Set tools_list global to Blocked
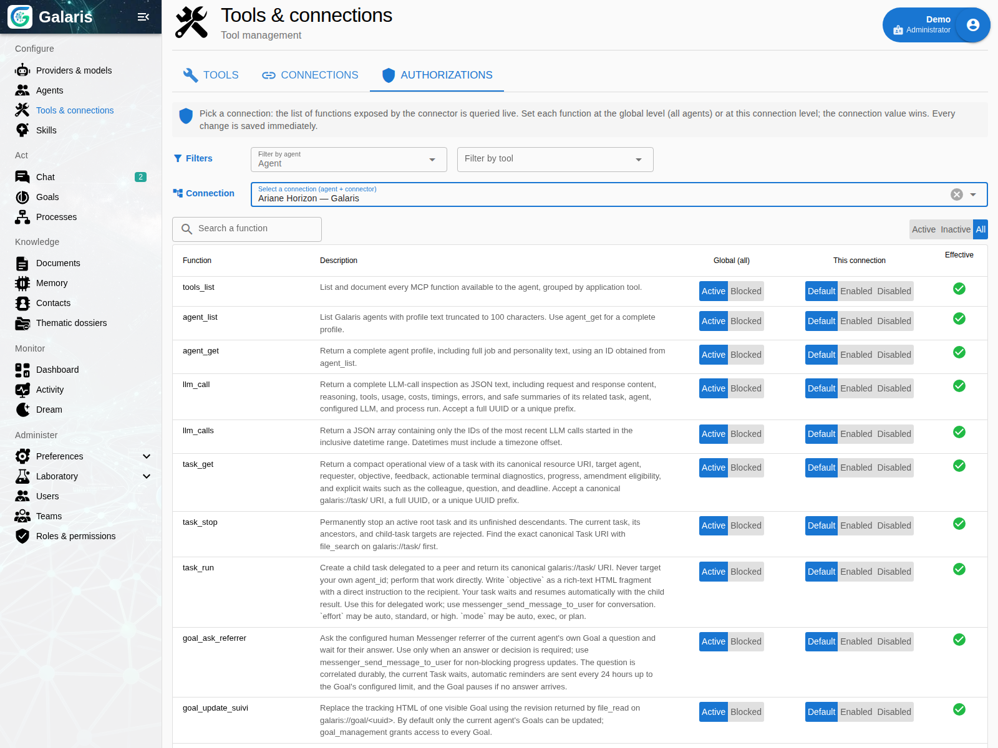998x748 pixels. (x=746, y=291)
